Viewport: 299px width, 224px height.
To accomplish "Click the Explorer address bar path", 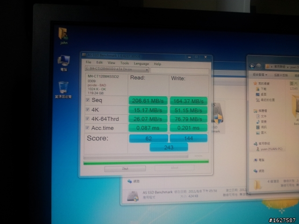I will coord(282,67).
